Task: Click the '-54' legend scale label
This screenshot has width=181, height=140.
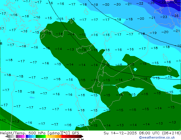Action: coord(9,139)
